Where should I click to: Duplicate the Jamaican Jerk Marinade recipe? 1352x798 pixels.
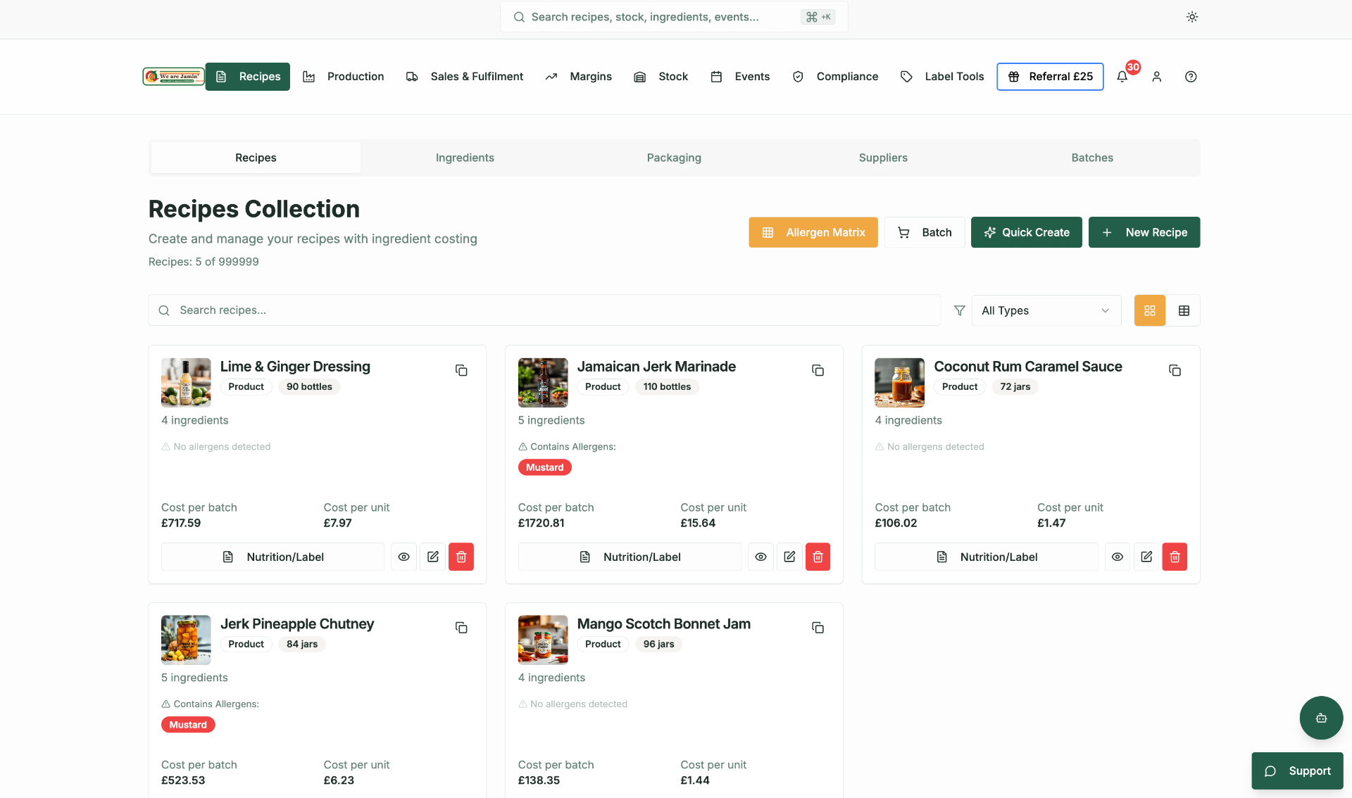(x=818, y=370)
